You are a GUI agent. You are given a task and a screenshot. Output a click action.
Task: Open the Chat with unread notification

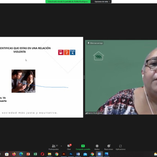click(69, 147)
